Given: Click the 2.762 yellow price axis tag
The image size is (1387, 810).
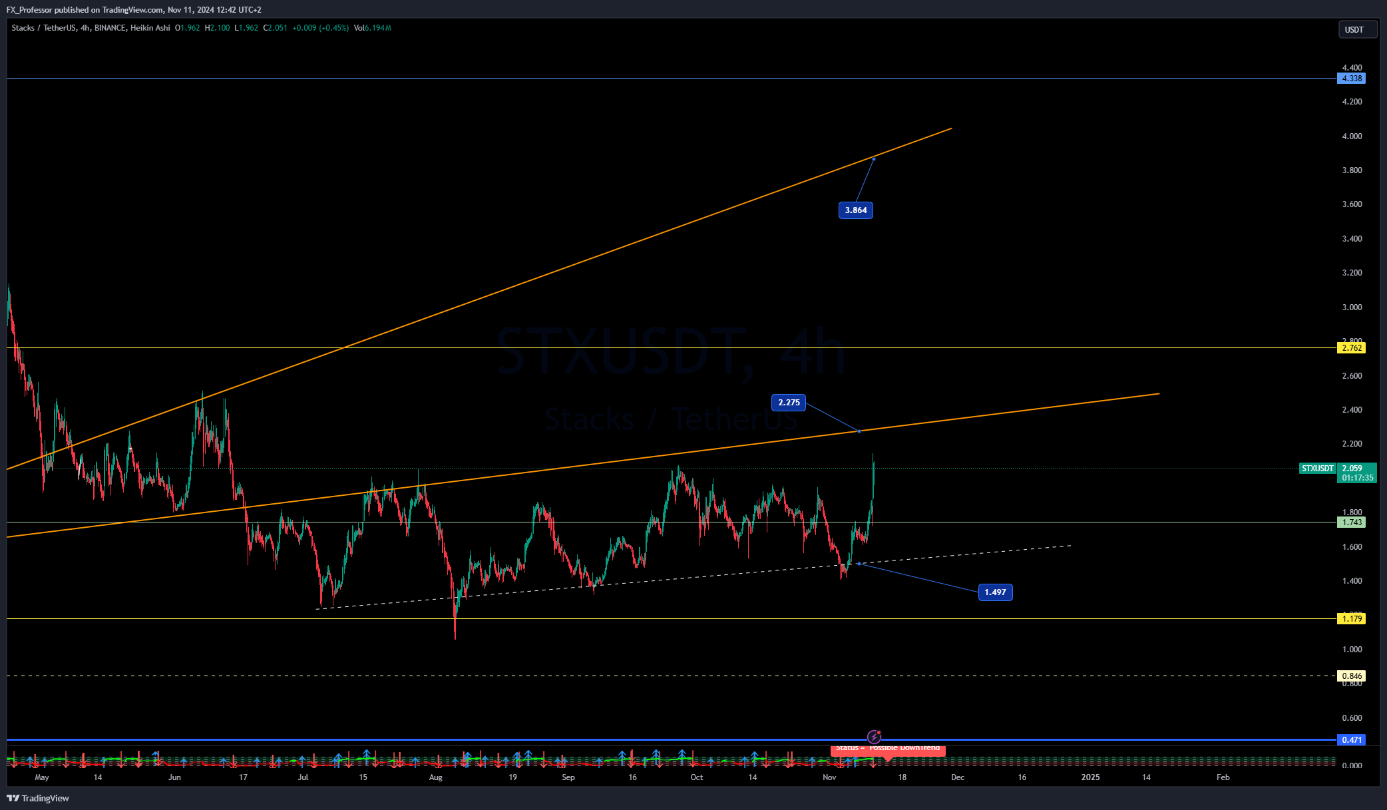Looking at the screenshot, I should click(1351, 348).
